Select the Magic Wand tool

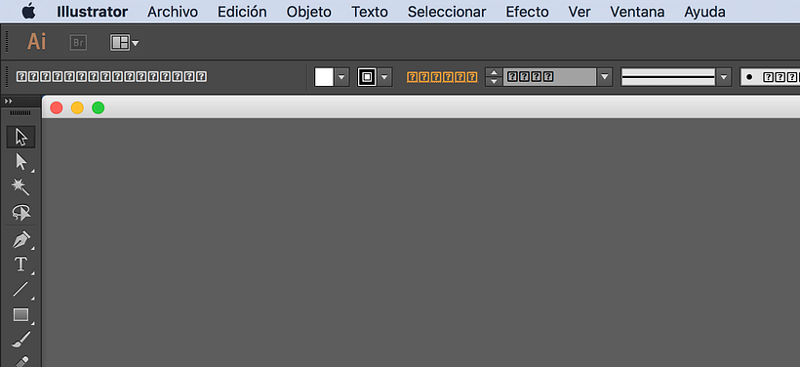pyautogui.click(x=20, y=186)
